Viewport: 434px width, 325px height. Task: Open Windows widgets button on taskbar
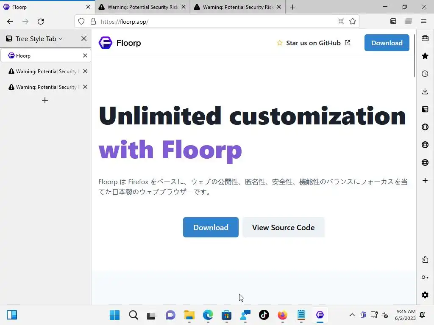tap(12, 315)
